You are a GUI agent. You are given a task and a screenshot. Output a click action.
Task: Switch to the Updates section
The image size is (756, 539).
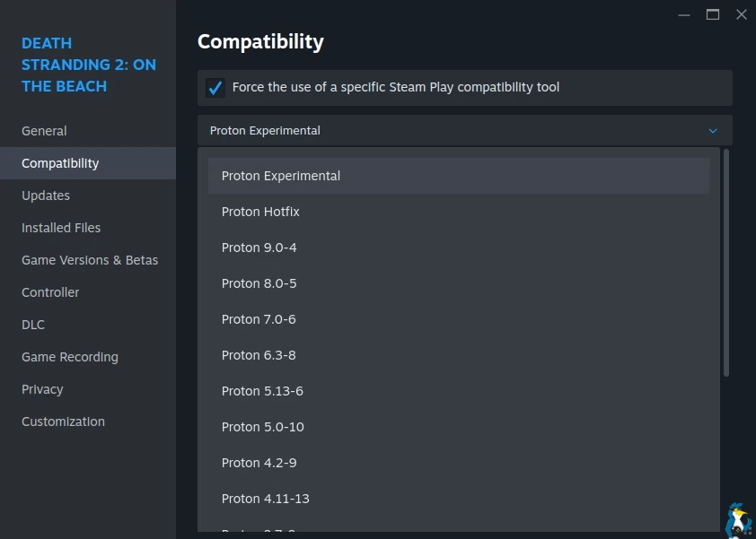point(46,196)
